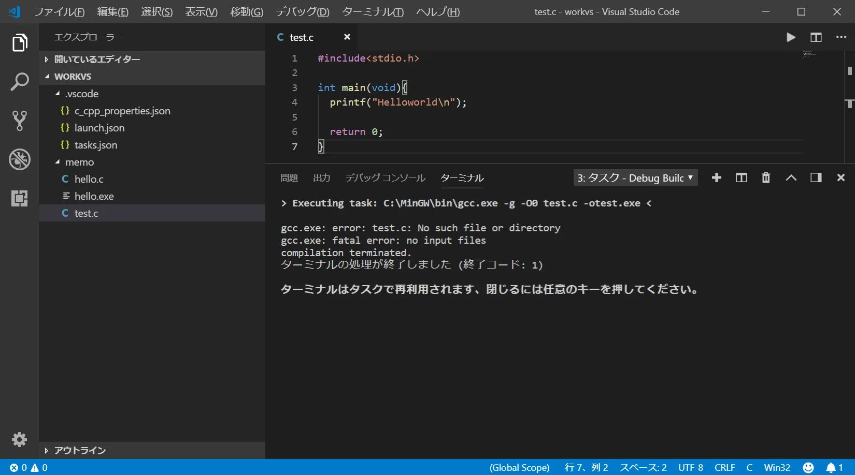Collapse the memo folder
Screen dimensions: 855x475
pyautogui.click(x=152, y=162)
